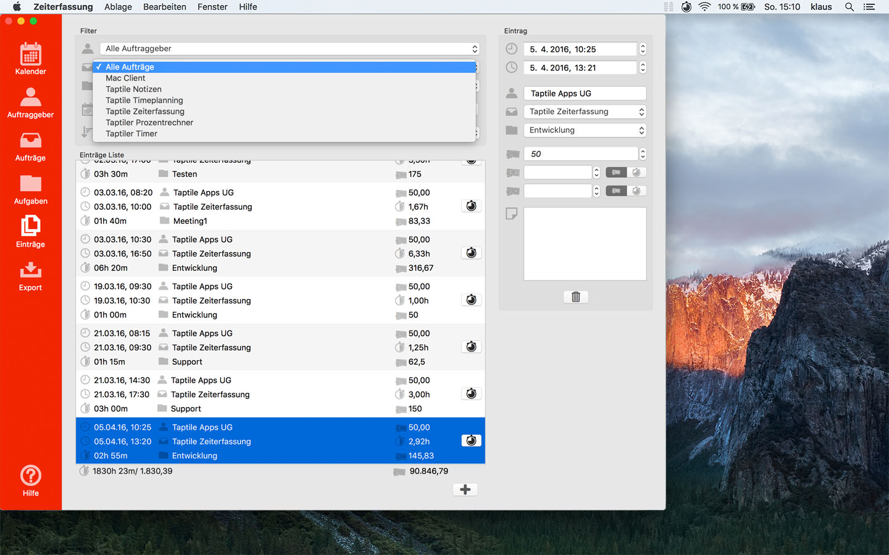Viewport: 889px width, 555px height.
Task: Open the Kalender view in sidebar
Action: click(x=30, y=59)
